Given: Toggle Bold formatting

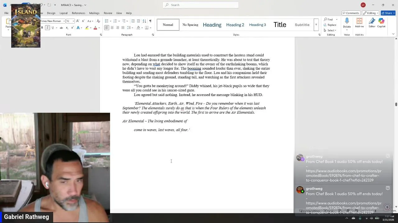Looking at the screenshot, I should pyautogui.click(x=42, y=28).
